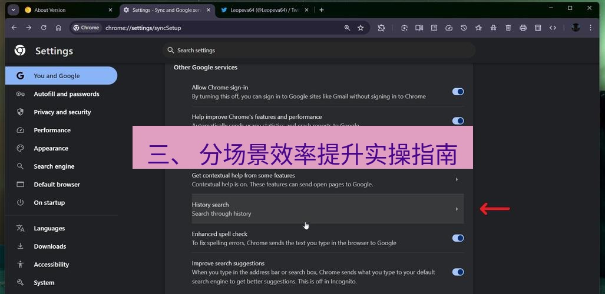Open Downloads settings section

click(61, 246)
